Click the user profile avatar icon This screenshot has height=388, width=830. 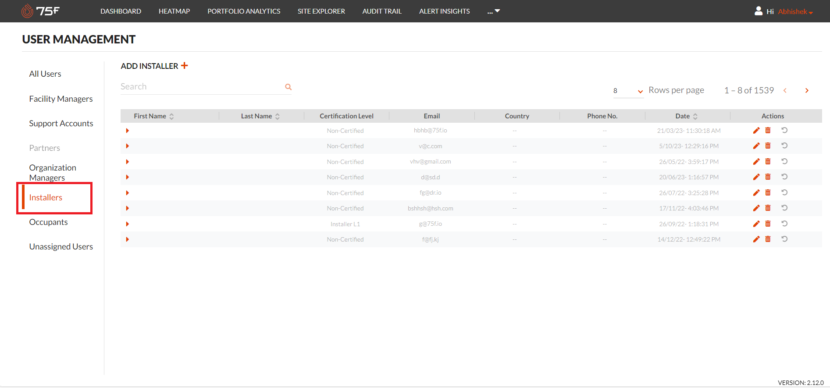[759, 11]
